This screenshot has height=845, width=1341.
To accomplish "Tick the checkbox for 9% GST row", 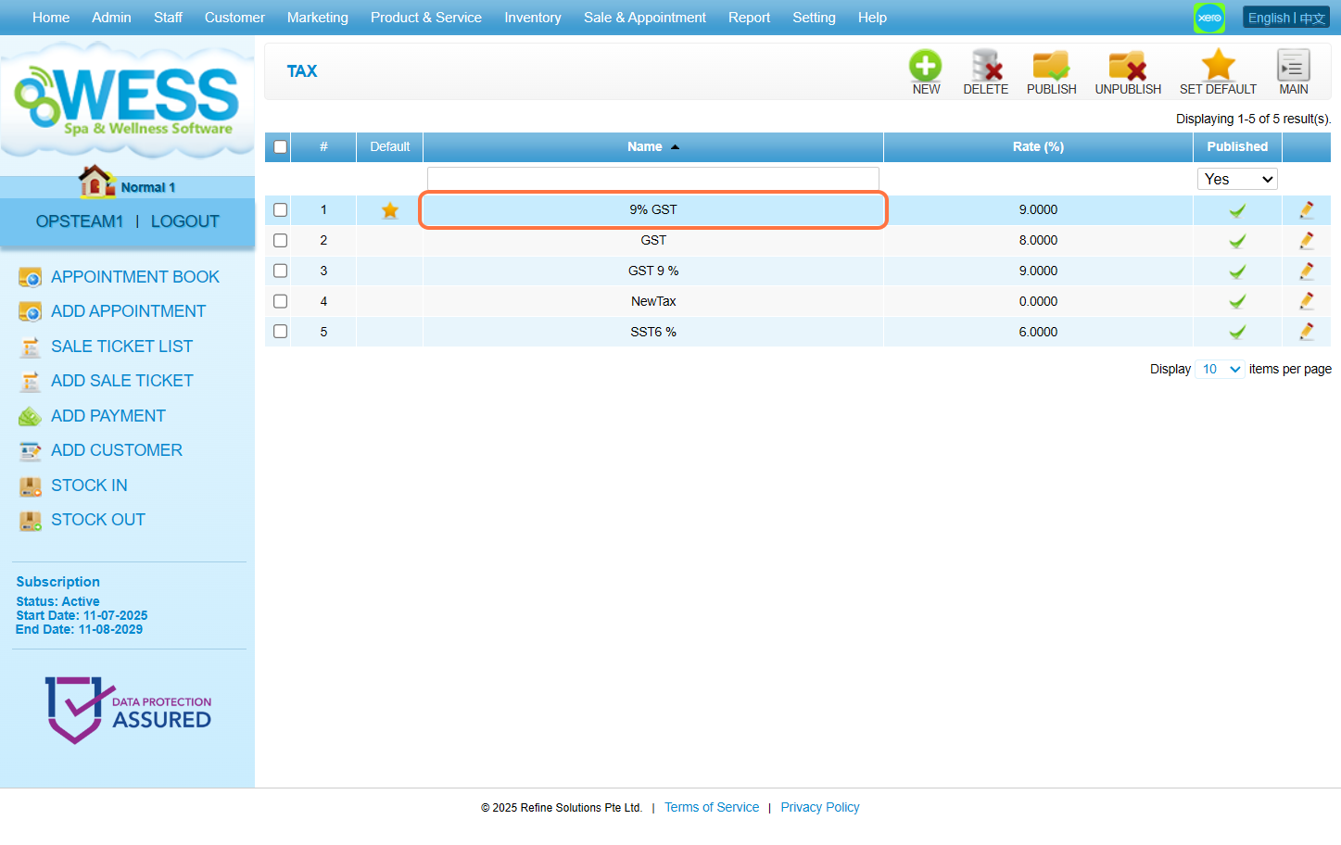I will pos(281,210).
